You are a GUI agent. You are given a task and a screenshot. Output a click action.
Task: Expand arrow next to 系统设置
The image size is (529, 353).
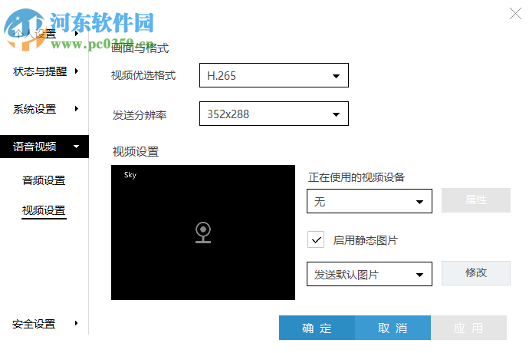pos(77,108)
